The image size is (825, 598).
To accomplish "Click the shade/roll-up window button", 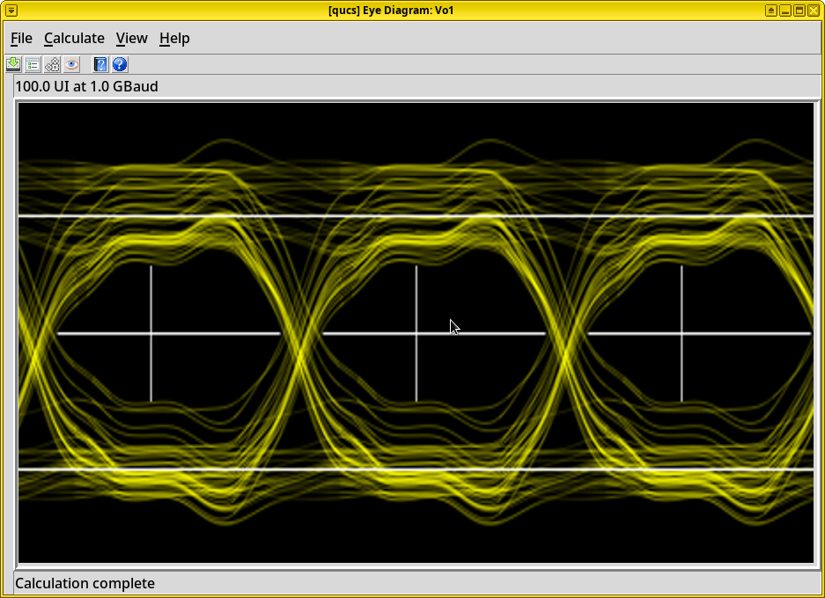I will [x=771, y=10].
